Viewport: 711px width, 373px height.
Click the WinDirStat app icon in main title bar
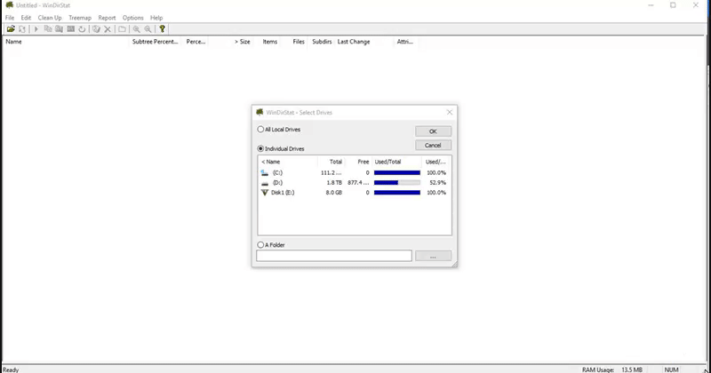coord(10,5)
